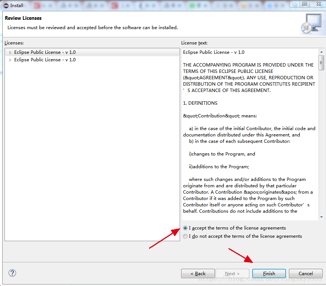Click the help question mark icon
Image resolution: width=326 pixels, height=286 pixels.
point(12,273)
